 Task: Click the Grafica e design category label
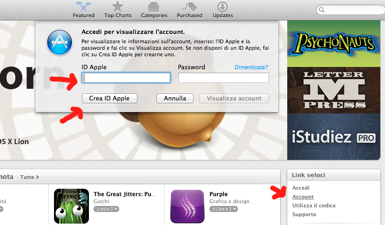230,201
